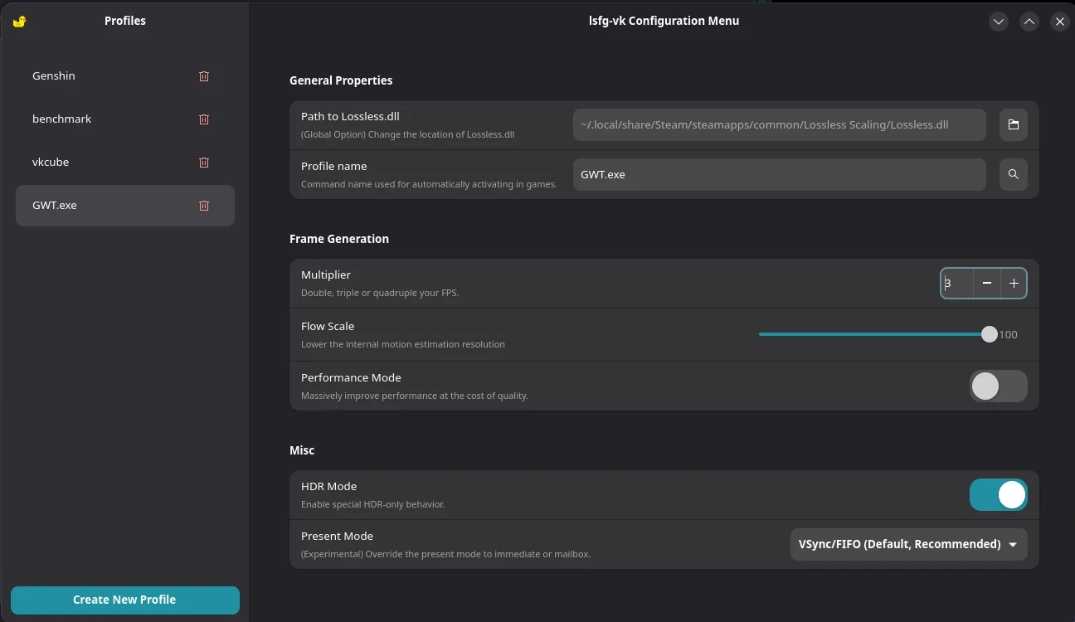Click the Multiplier number field
This screenshot has height=622, width=1075.
pyautogui.click(x=956, y=284)
